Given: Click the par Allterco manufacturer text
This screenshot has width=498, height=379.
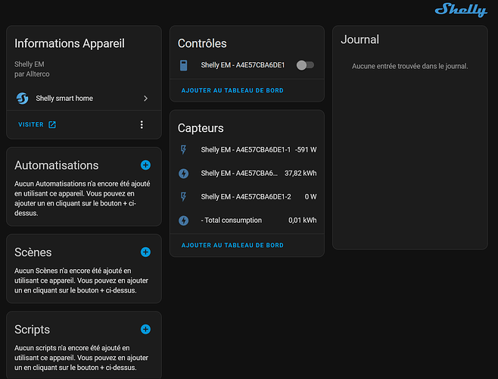Looking at the screenshot, I should pos(32,74).
